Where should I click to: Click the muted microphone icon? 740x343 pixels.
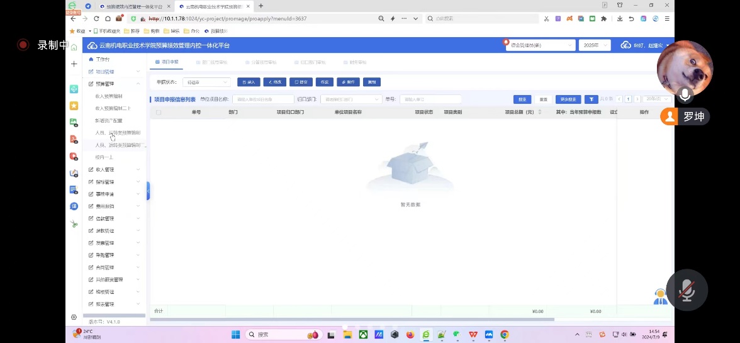[686, 290]
